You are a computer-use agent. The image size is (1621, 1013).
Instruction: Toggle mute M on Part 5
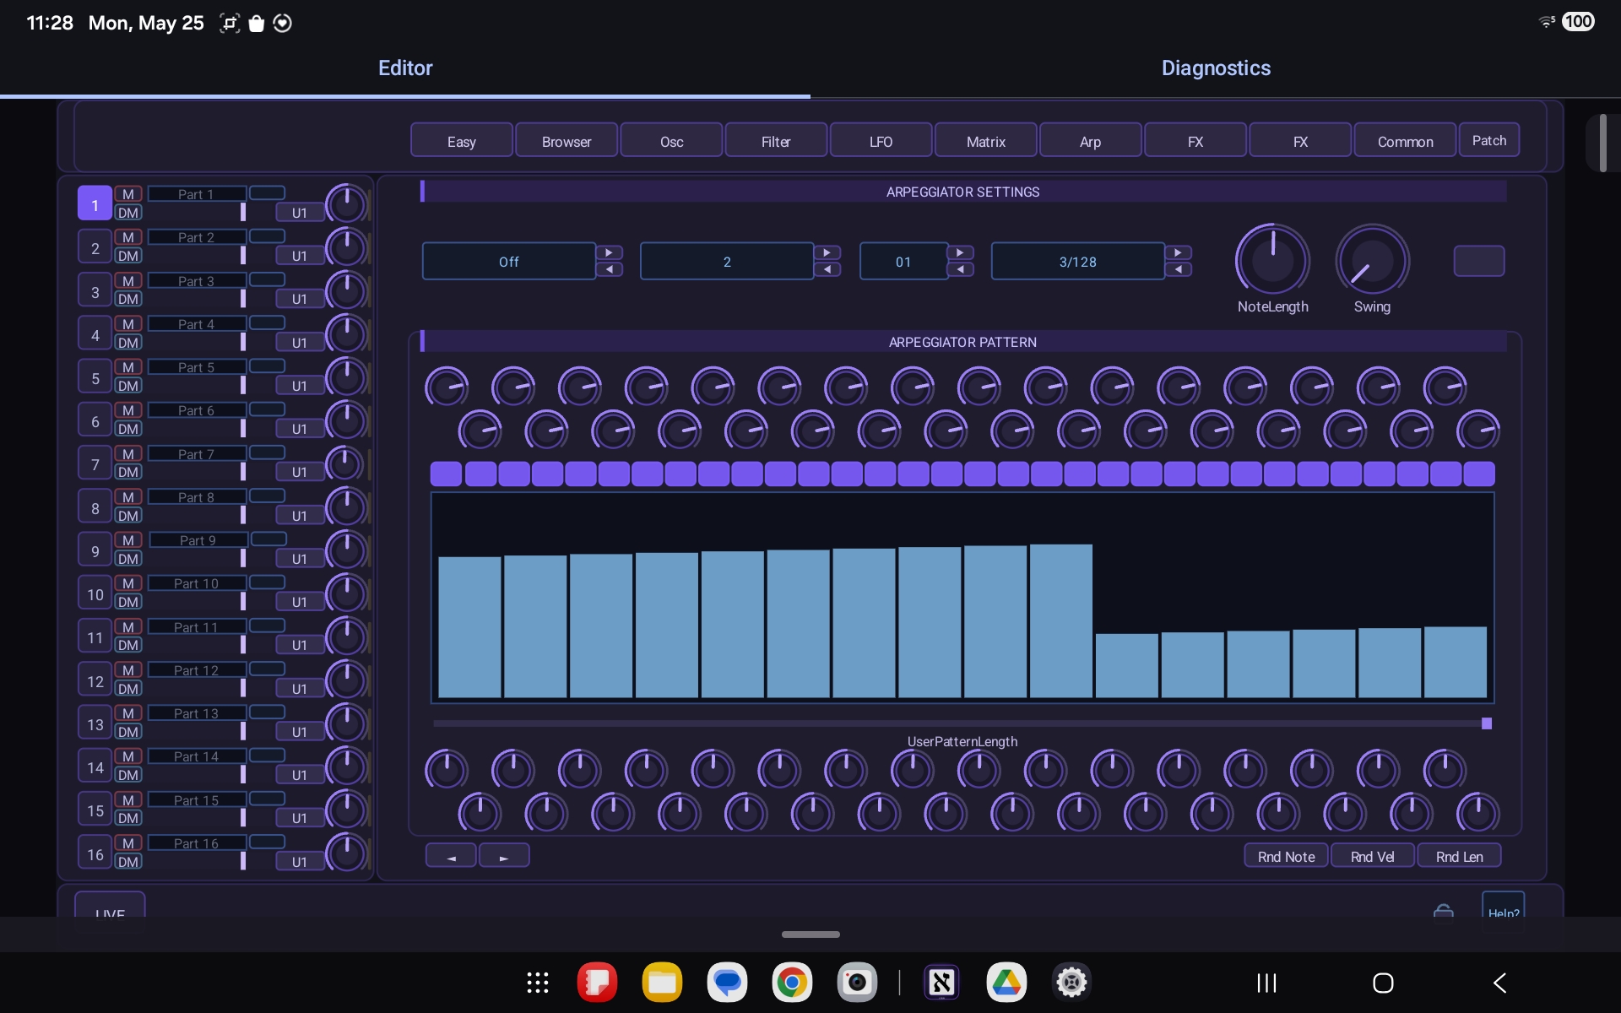[128, 367]
